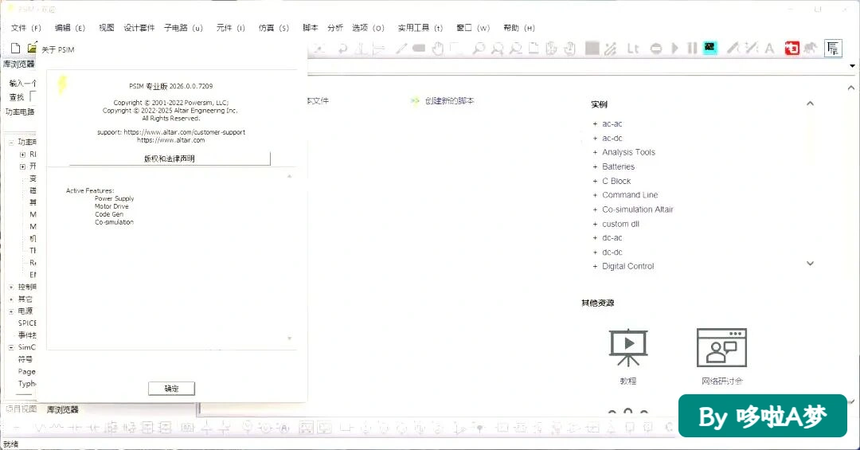
Task: Click the boxed list icon at toolbar end
Action: [x=833, y=49]
